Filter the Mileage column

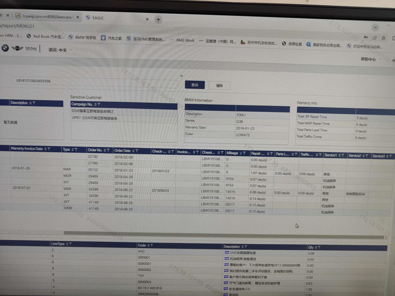[244, 153]
